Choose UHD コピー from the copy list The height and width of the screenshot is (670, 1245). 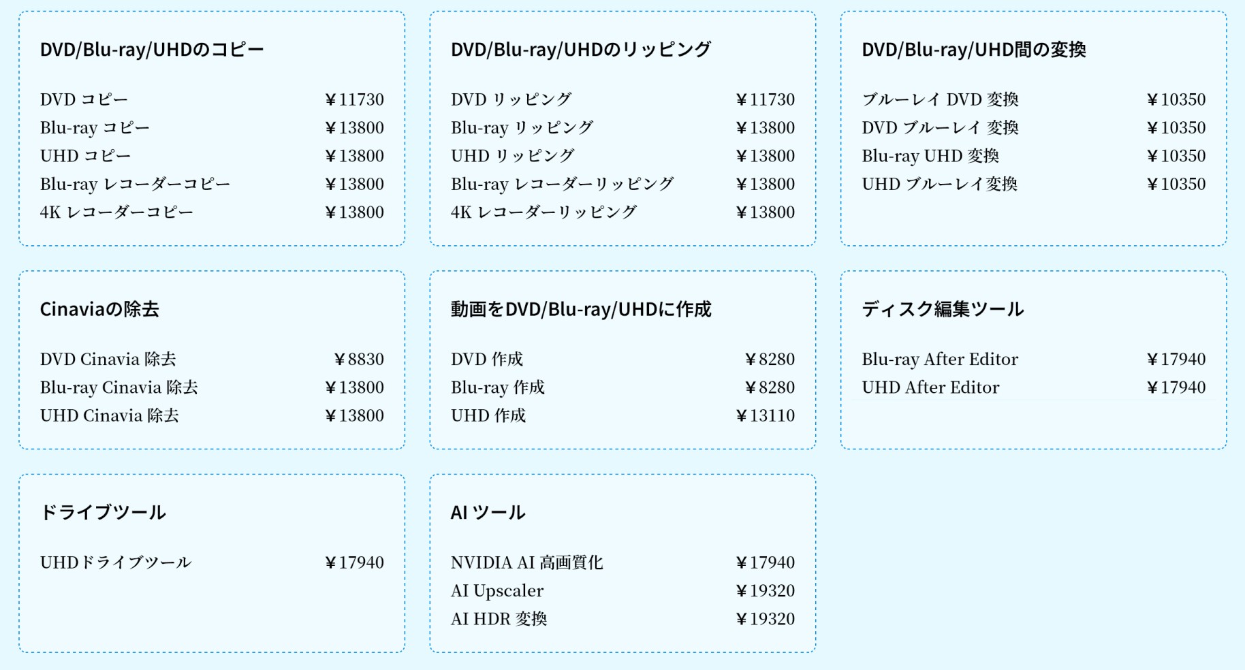(212, 156)
